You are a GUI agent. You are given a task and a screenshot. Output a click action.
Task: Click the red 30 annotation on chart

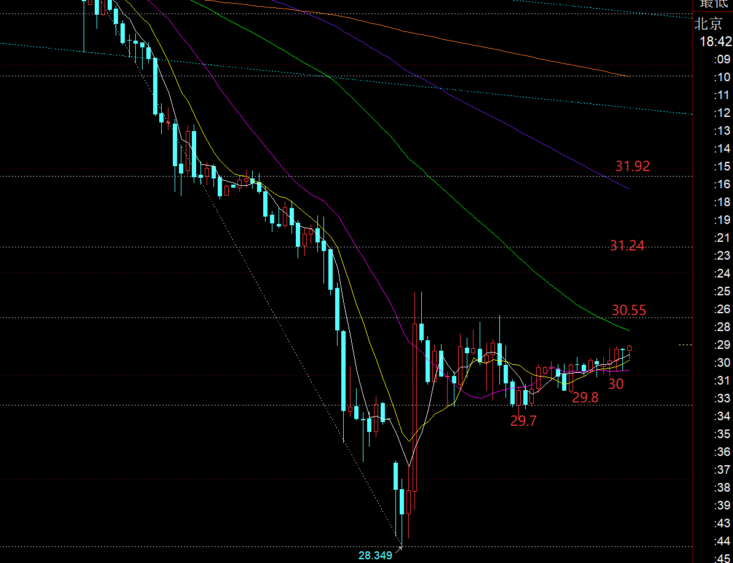[x=616, y=385]
